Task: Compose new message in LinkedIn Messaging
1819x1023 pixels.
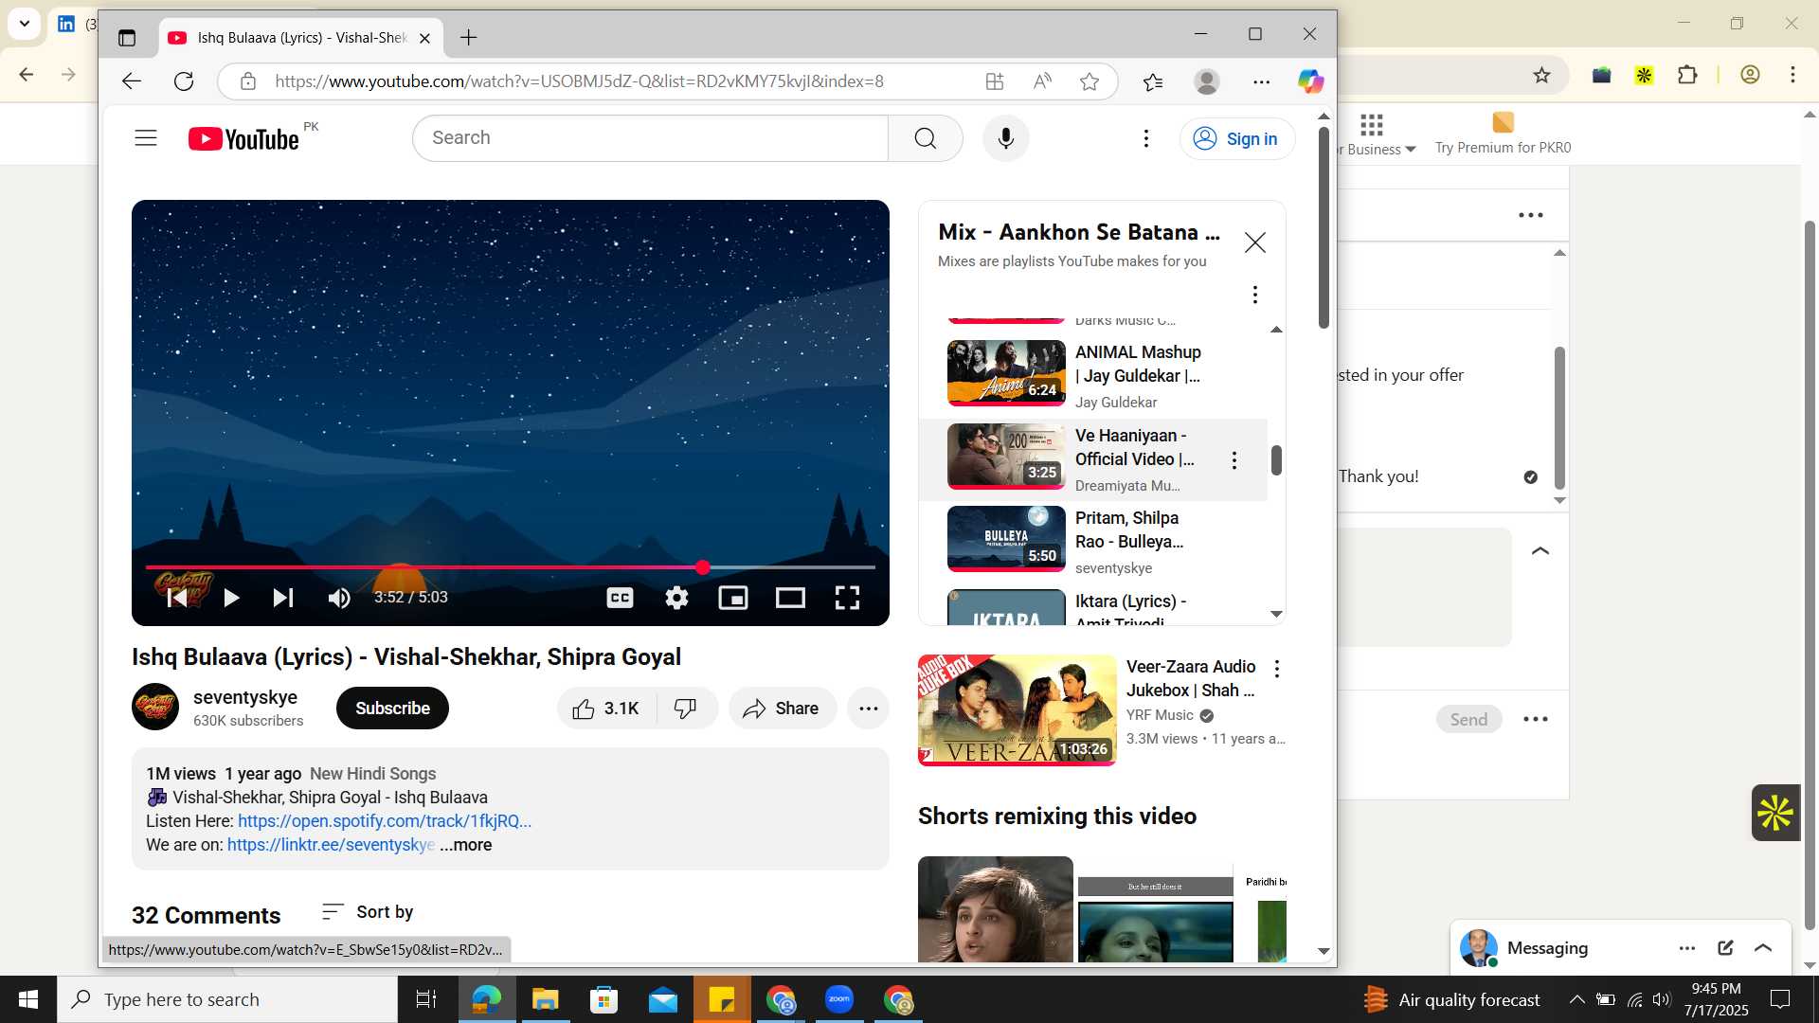Action: click(x=1725, y=948)
